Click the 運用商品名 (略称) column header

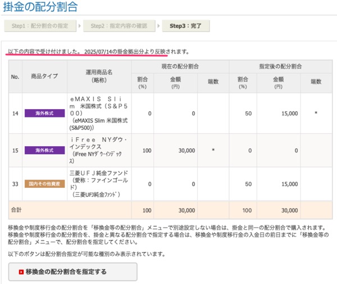click(99, 76)
